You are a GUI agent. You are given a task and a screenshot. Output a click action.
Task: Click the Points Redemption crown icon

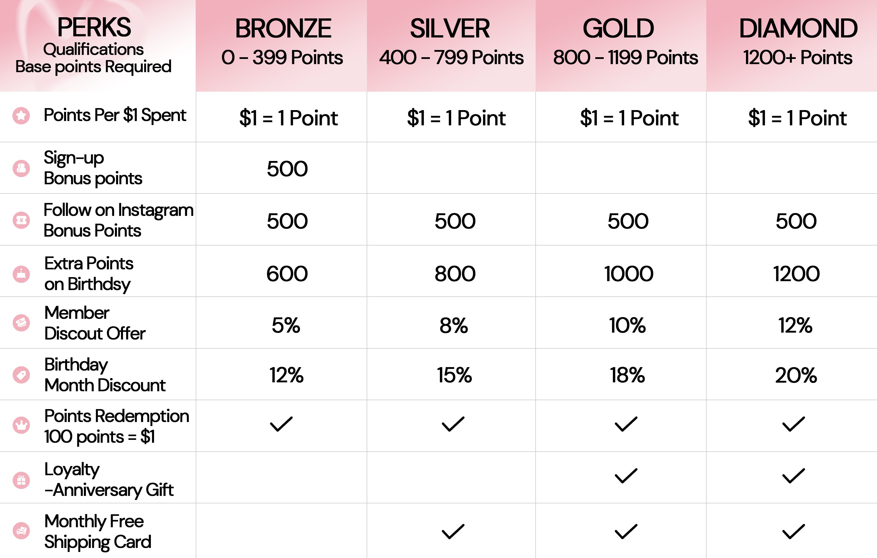21,425
